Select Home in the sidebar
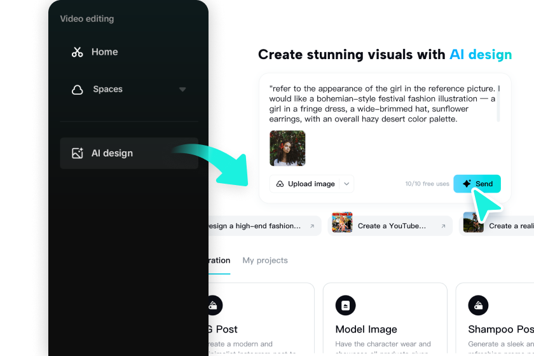This screenshot has height=356, width=534. tap(104, 52)
